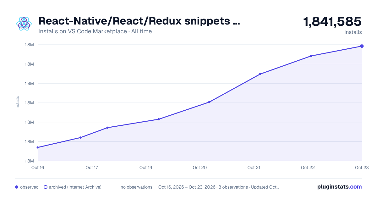Click the data point just before Oct 17
377x198 pixels.
click(x=81, y=138)
